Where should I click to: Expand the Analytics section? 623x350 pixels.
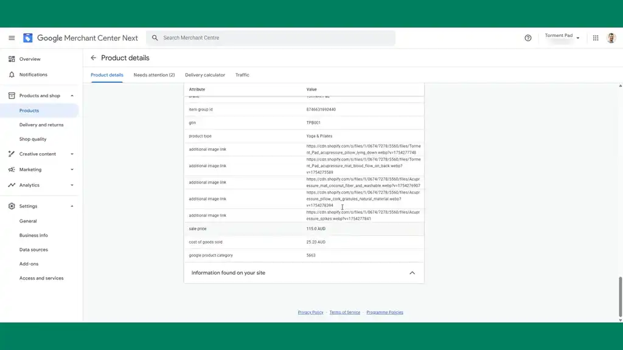click(x=72, y=185)
